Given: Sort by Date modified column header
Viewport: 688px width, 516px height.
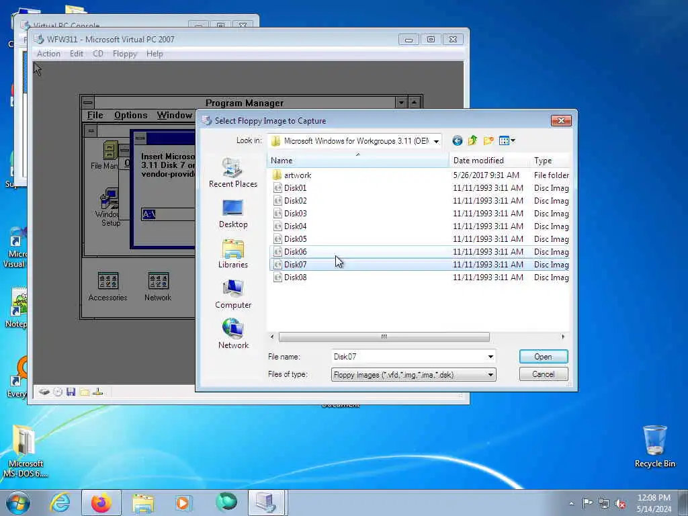Looking at the screenshot, I should coord(489,160).
